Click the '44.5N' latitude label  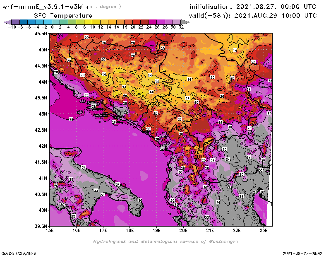coord(41,66)
